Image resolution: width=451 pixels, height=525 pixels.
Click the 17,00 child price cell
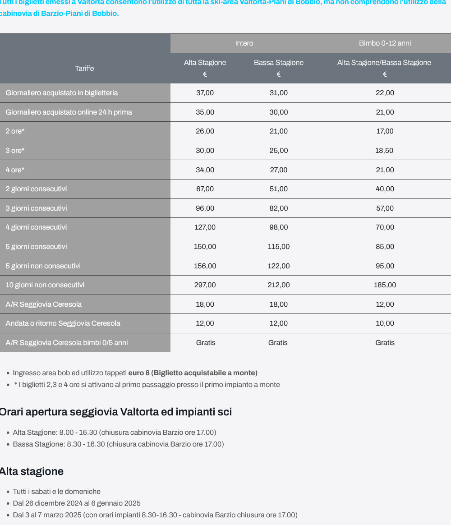(385, 131)
